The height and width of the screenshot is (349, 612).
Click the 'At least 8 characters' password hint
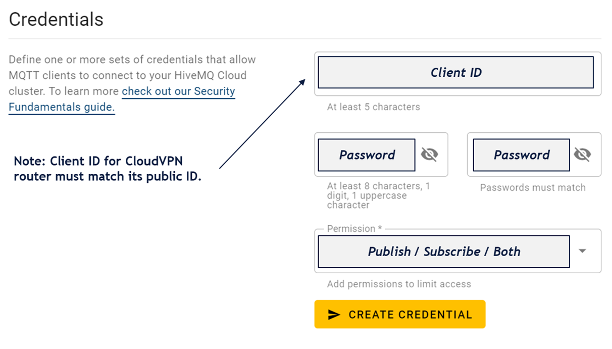point(379,195)
